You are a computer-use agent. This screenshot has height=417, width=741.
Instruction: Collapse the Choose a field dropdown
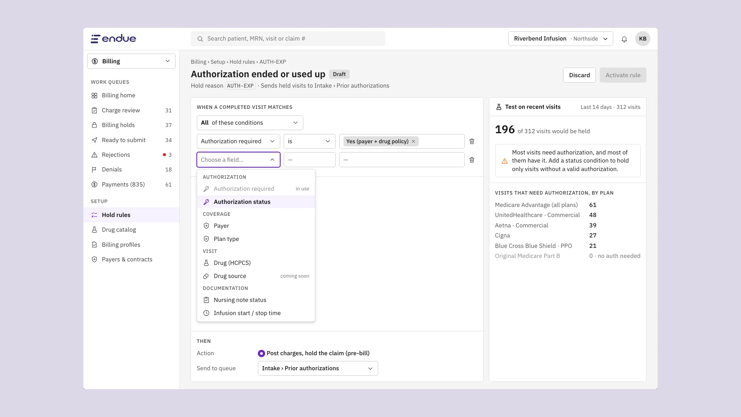click(x=238, y=160)
